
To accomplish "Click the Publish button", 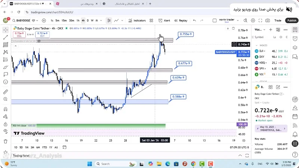I will (292, 21).
